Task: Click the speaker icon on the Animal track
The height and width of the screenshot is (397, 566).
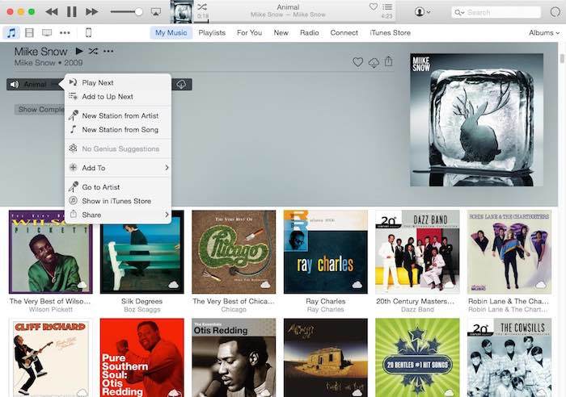Action: pos(14,84)
